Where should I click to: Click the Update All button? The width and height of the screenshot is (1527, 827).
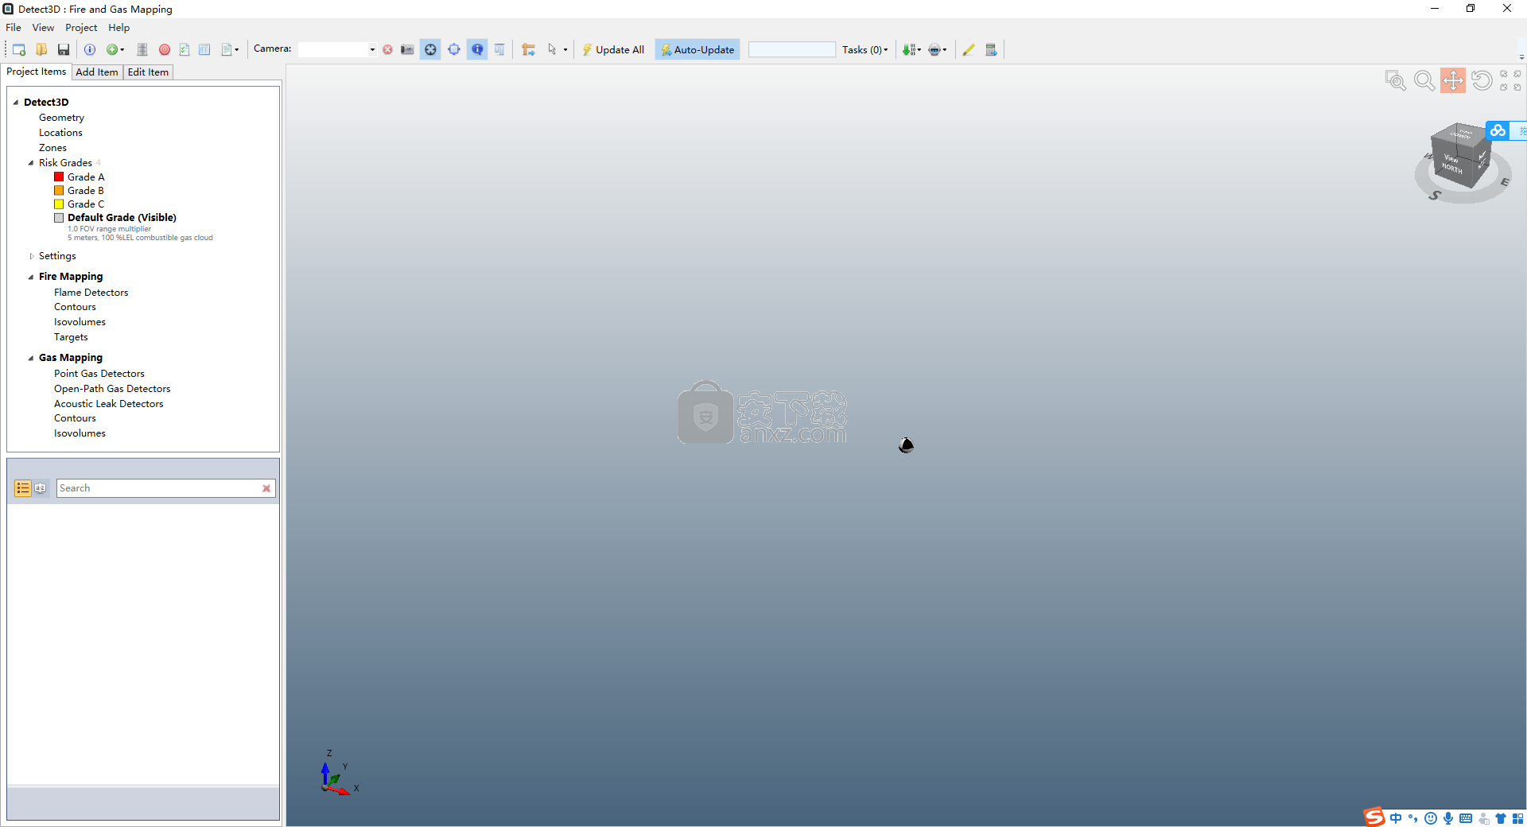point(612,49)
